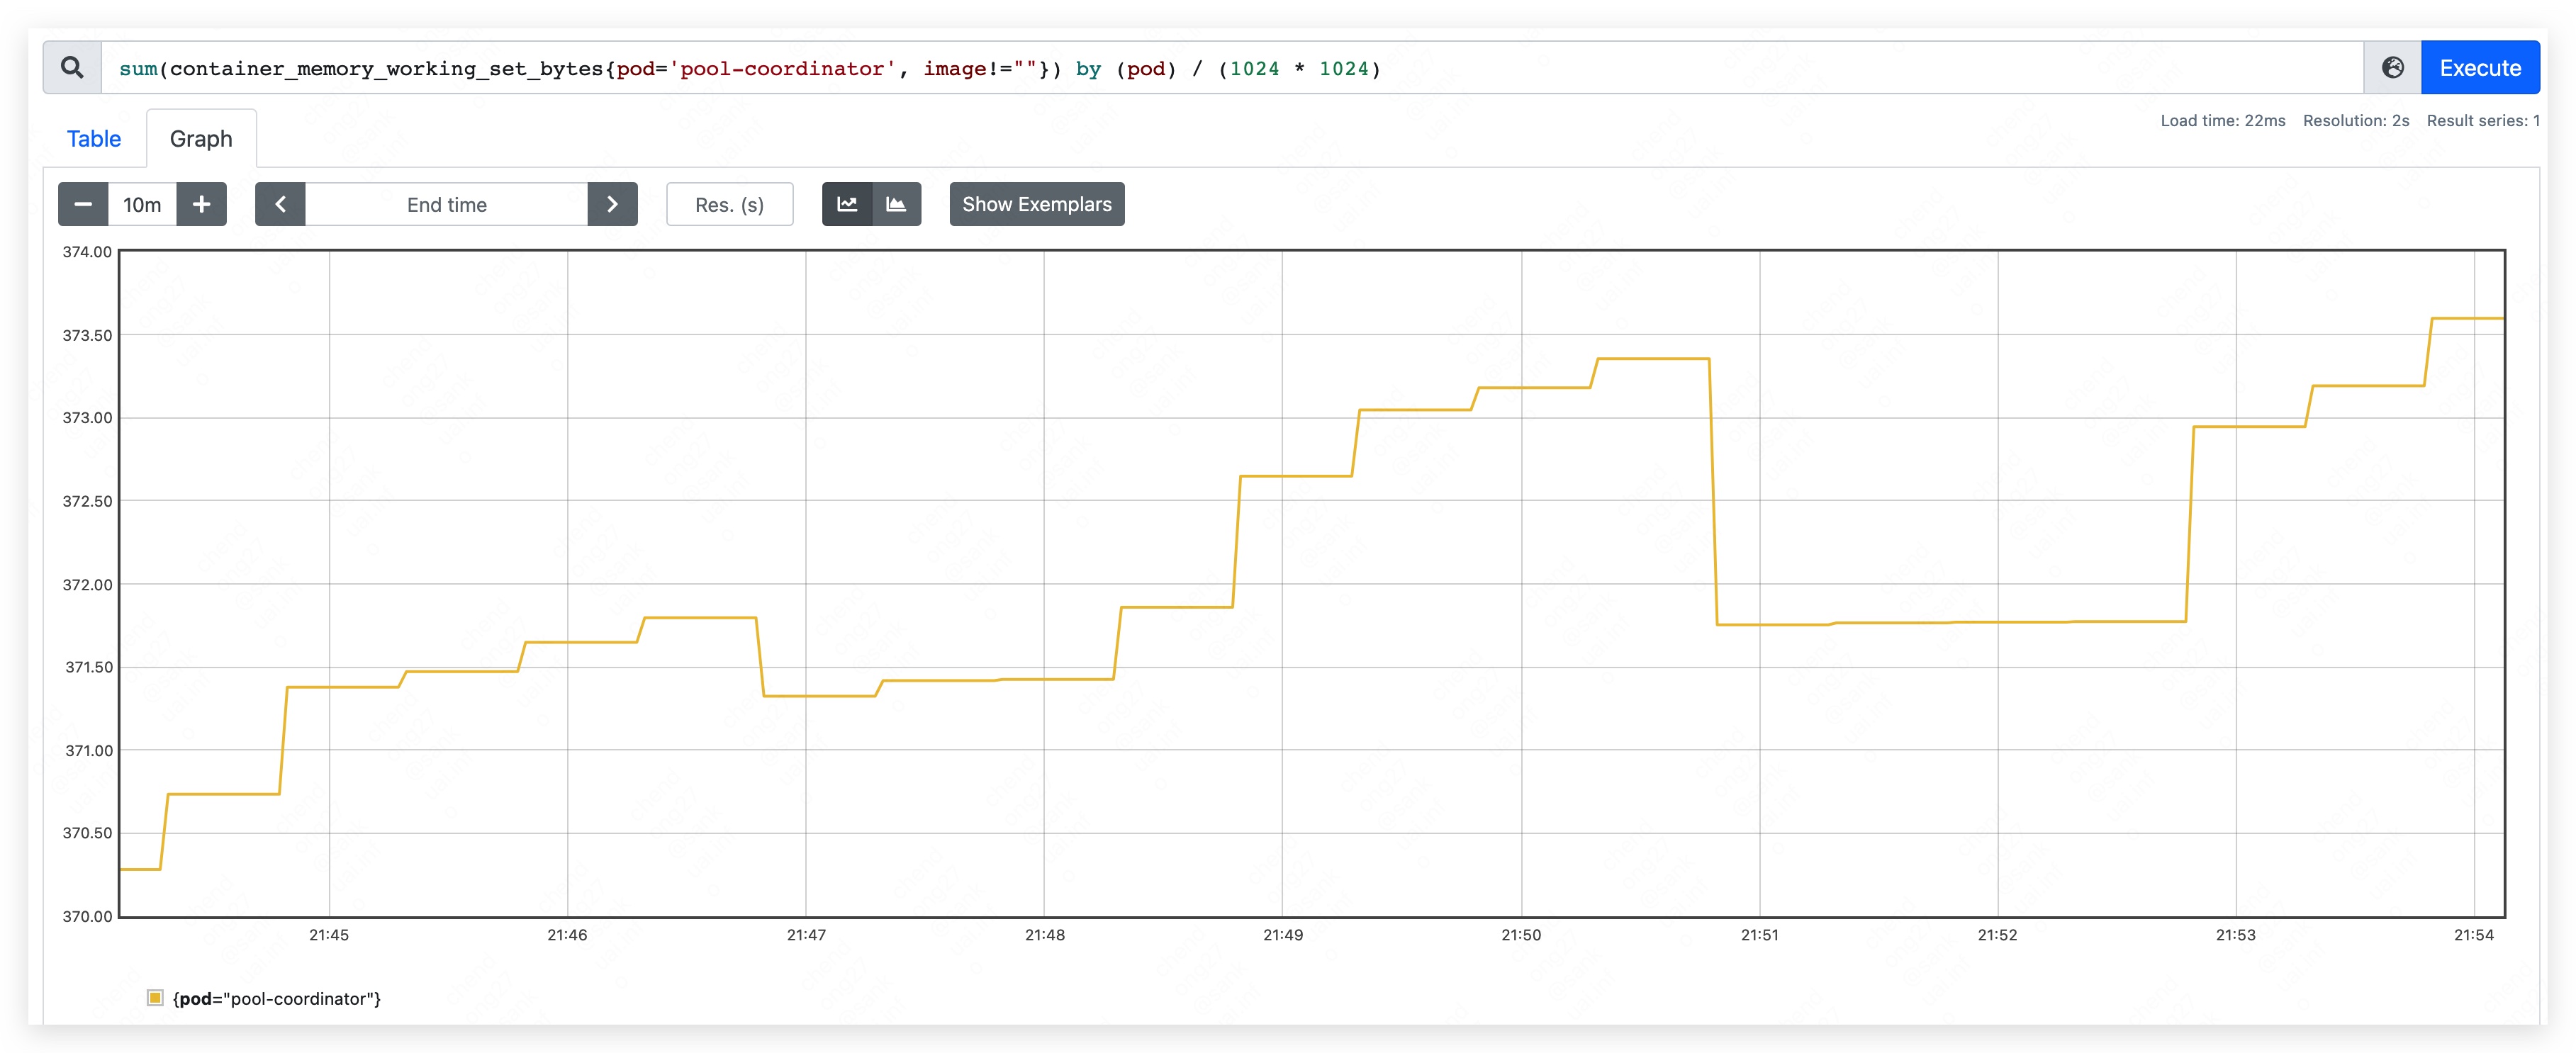This screenshot has width=2576, height=1053.
Task: Toggle the pool-coordinator series in the legend
Action: [155, 998]
